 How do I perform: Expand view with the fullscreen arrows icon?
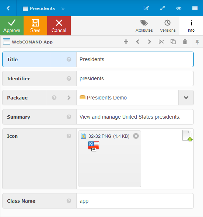tap(162, 8)
